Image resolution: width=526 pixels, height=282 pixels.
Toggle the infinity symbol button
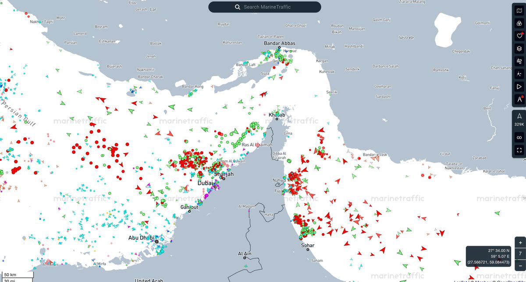[x=519, y=137]
